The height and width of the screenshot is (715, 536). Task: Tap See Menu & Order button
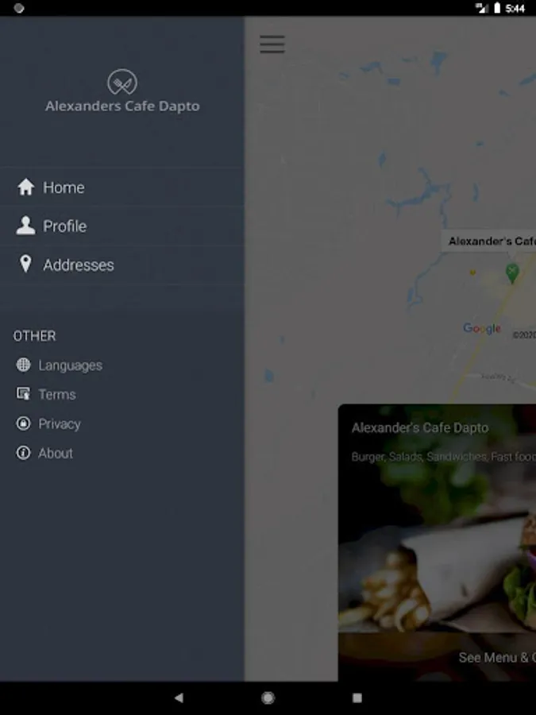[x=497, y=658]
